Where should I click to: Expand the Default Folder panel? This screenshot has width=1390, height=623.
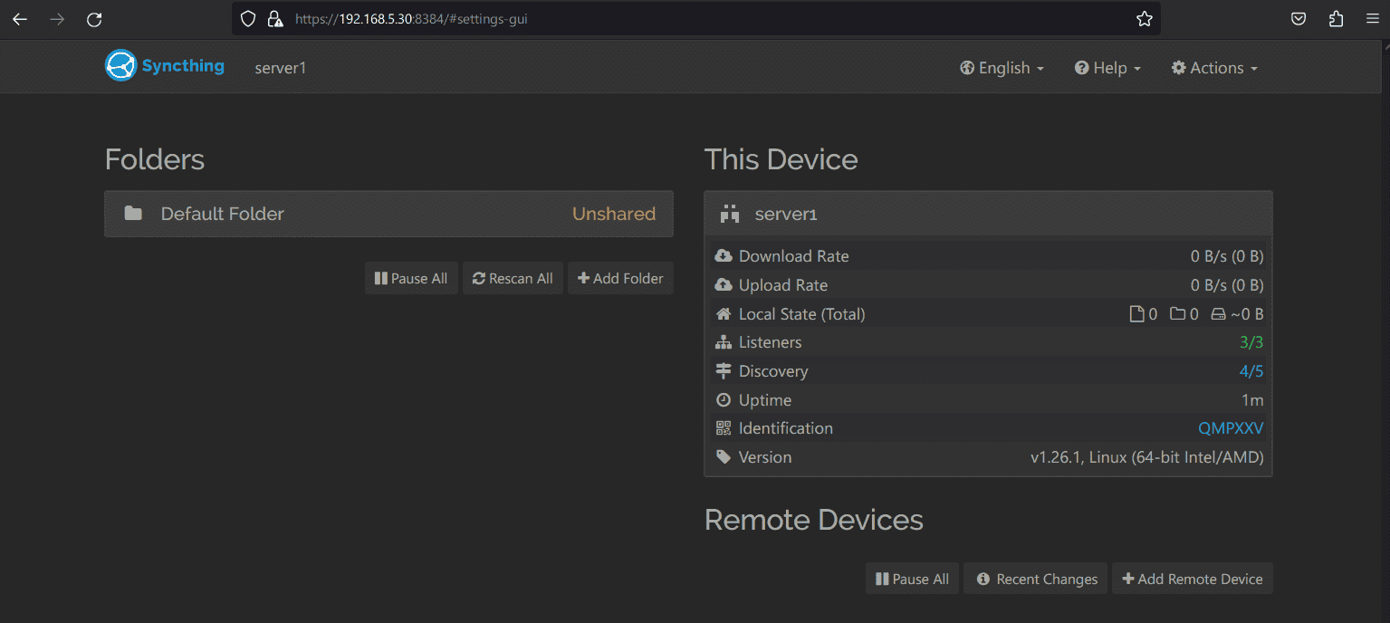coord(388,214)
